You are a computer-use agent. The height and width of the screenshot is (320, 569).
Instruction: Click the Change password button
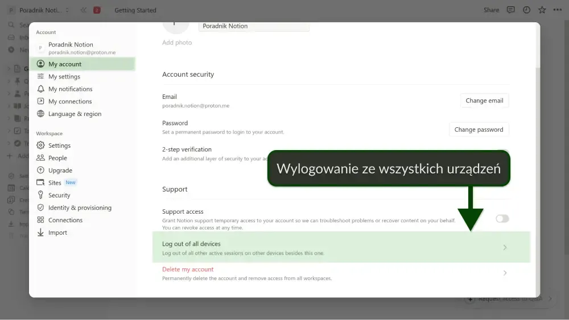479,130
